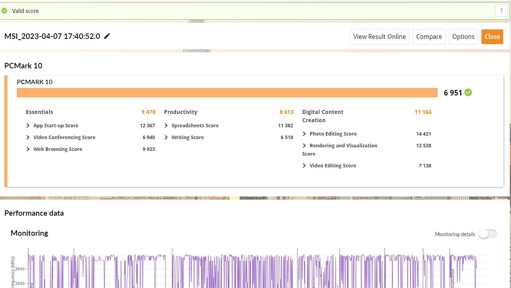Screen dimensions: 511x288
Task: Click the orange PCMark 10 score bar
Action: point(227,93)
